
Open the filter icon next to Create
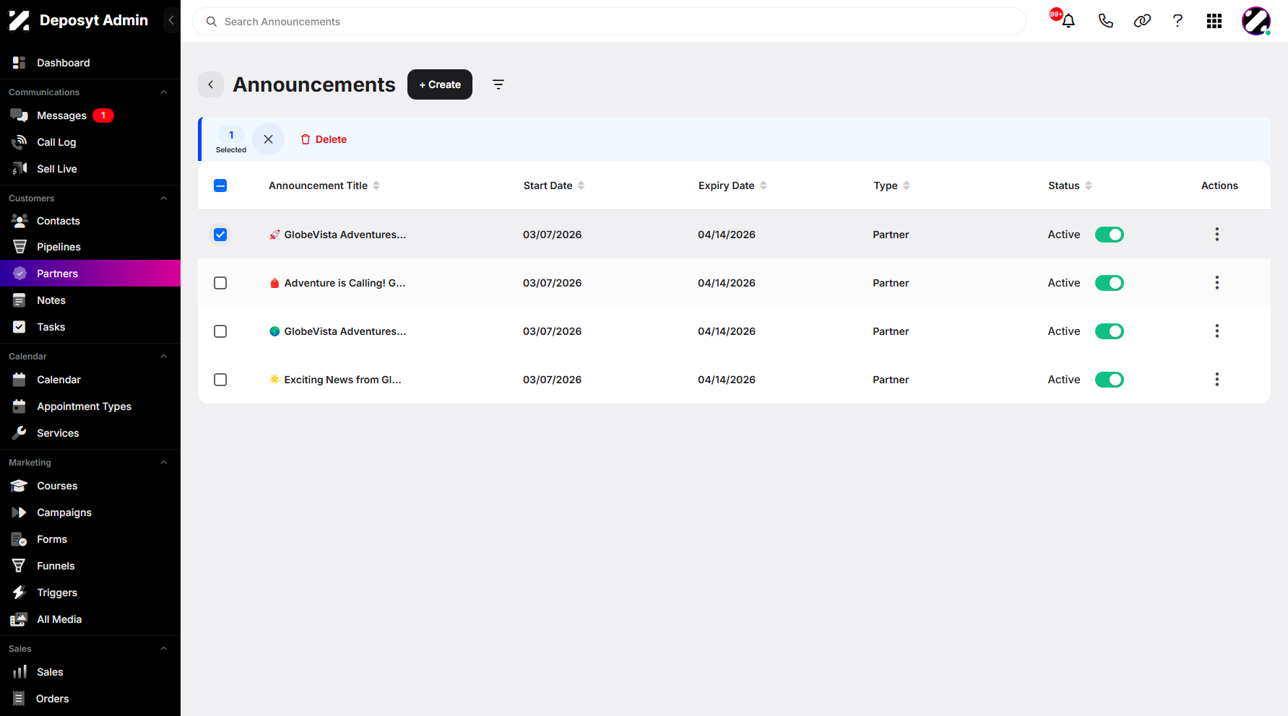[498, 84]
